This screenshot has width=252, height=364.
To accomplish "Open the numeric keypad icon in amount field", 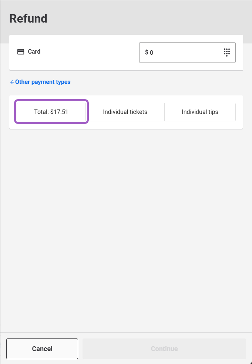I will (227, 52).
